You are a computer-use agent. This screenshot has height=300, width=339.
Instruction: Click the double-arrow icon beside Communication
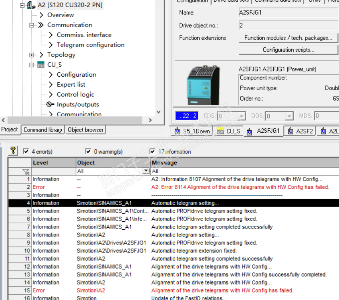click(x=41, y=25)
